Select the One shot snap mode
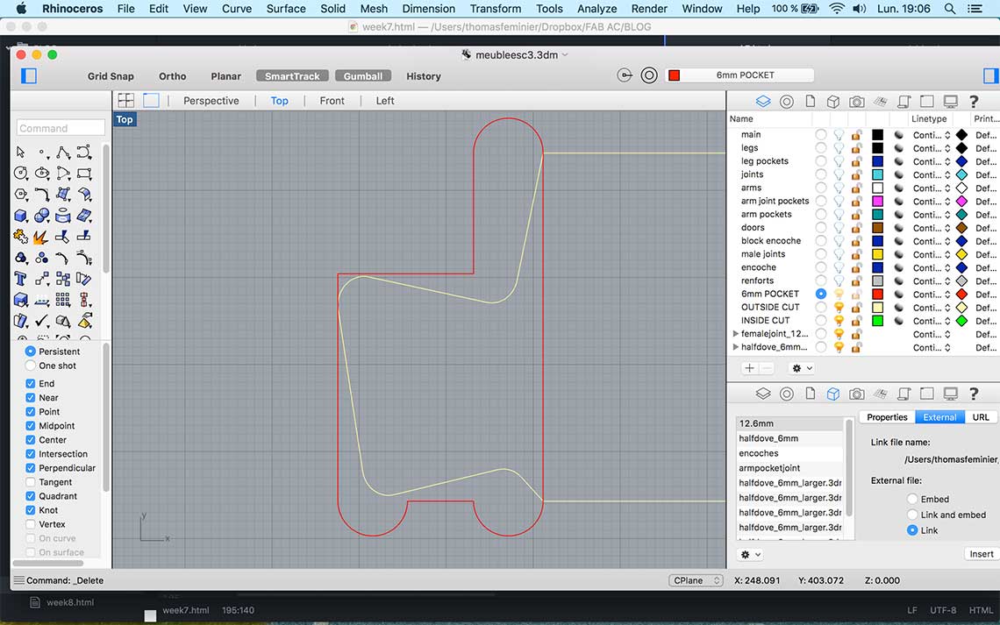Image resolution: width=1000 pixels, height=625 pixels. pyautogui.click(x=30, y=366)
